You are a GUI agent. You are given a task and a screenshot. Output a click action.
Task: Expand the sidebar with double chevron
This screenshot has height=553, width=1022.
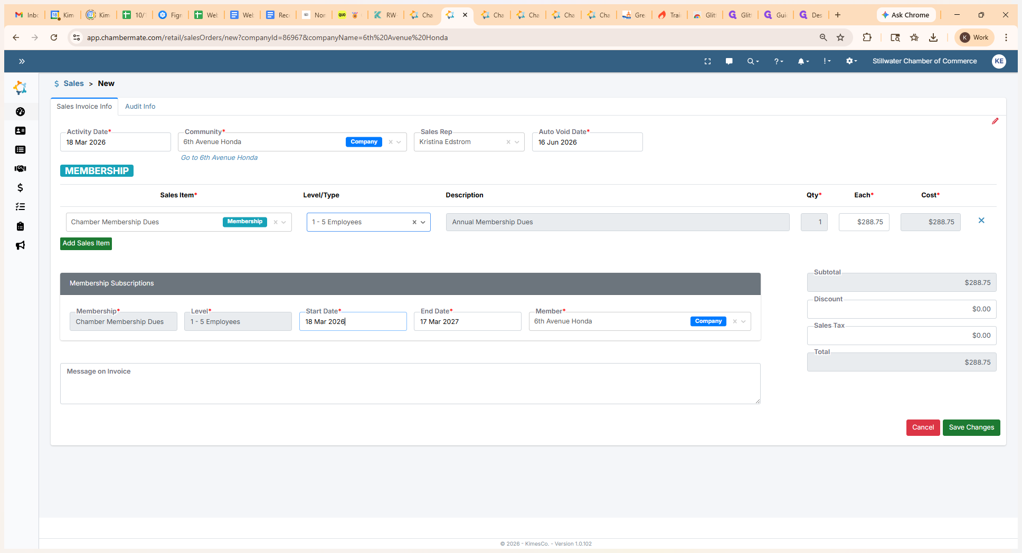(22, 61)
